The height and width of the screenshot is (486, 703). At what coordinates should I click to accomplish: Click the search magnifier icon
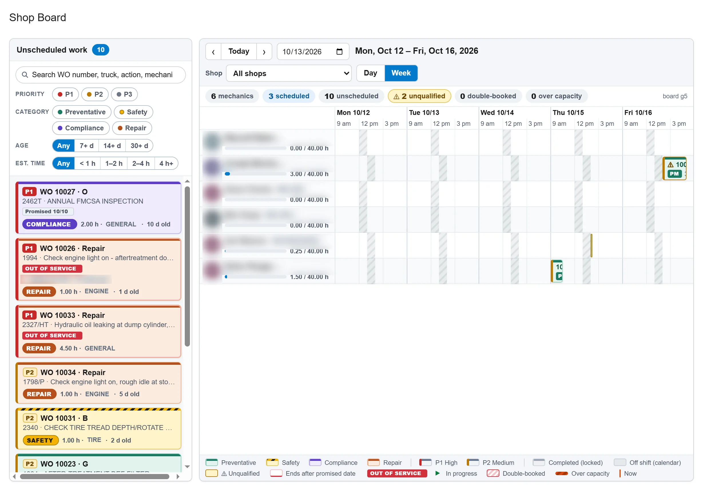pyautogui.click(x=25, y=75)
